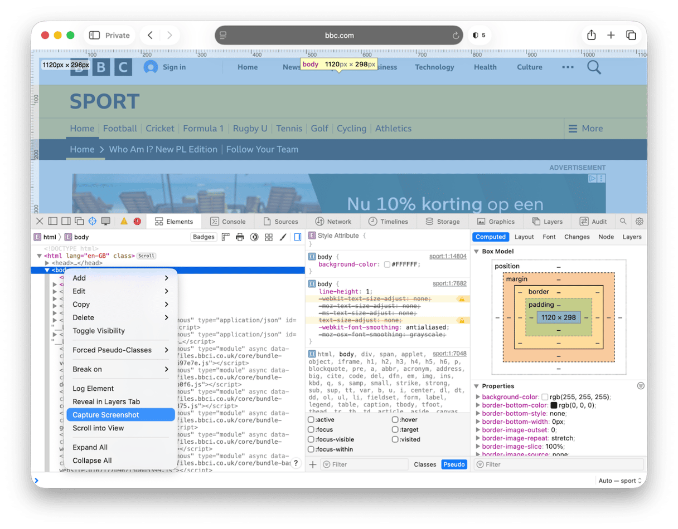Viewport: 678px width, 529px height.
Task: Show console errors via red octagon icon
Action: 137,221
